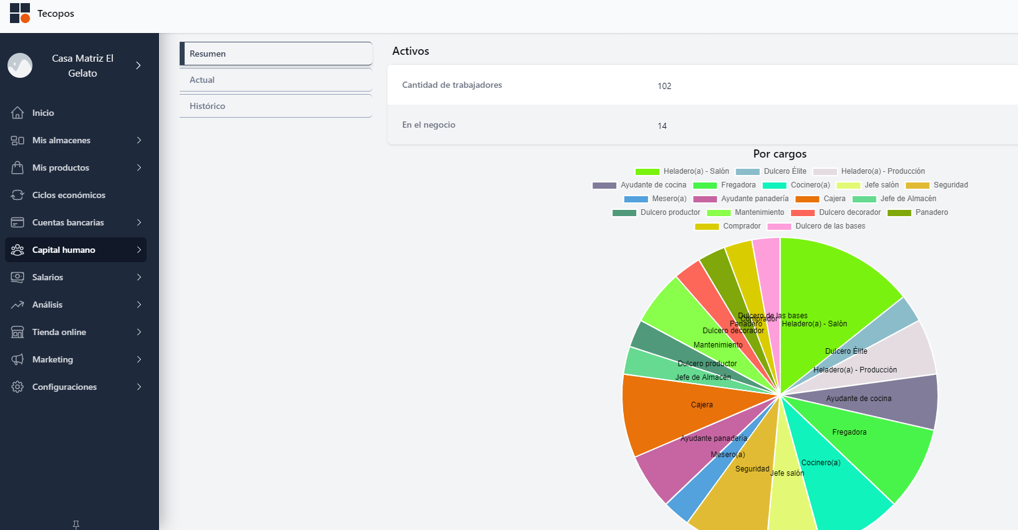Hide the Seguridad legend entry

click(x=936, y=185)
